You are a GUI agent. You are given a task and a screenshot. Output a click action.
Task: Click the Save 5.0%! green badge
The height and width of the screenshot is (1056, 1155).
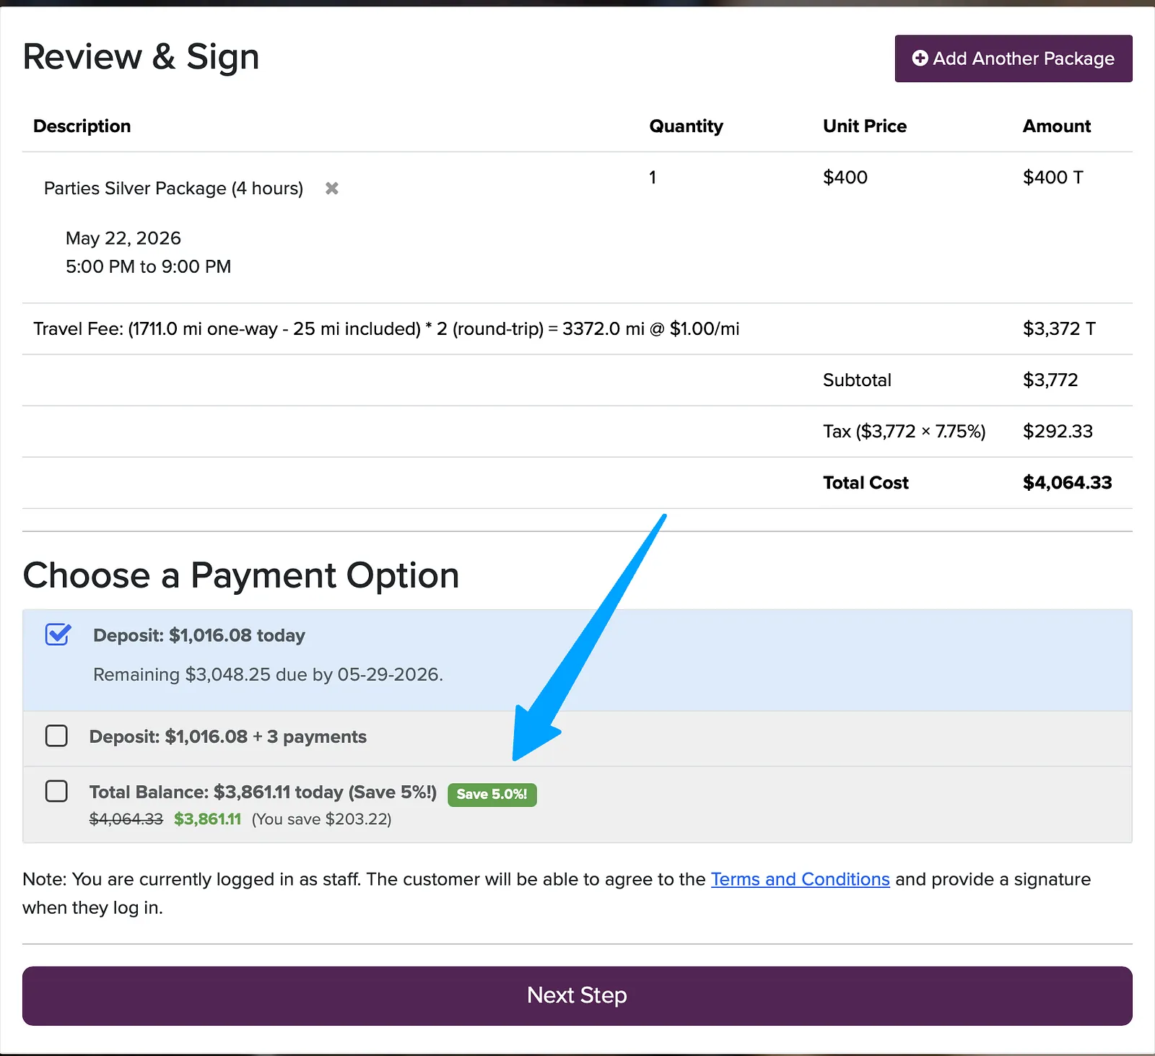[492, 794]
